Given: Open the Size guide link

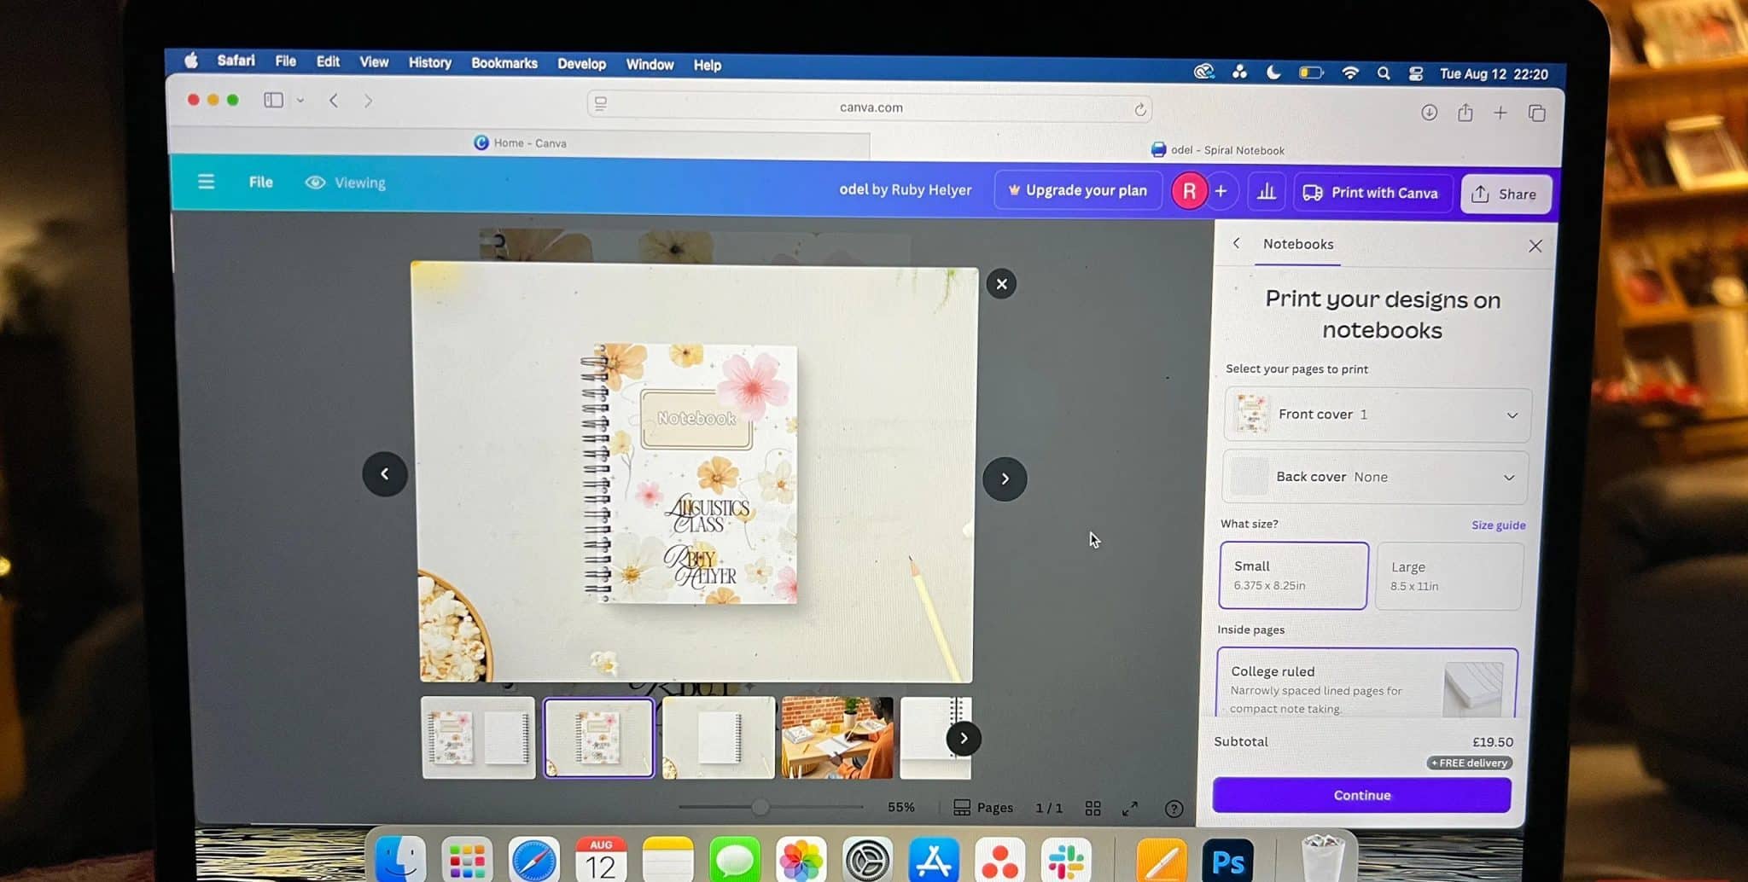Looking at the screenshot, I should coord(1498,525).
